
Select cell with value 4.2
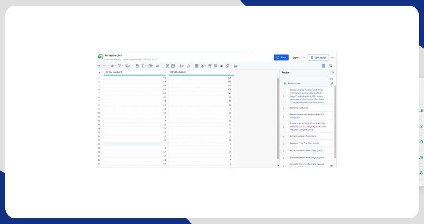point(136,78)
